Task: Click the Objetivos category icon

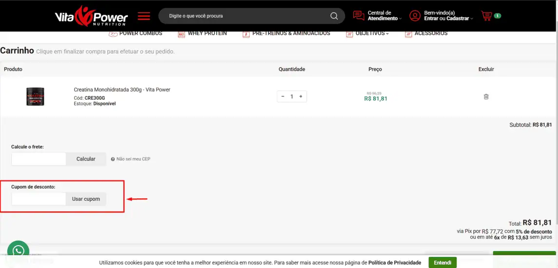Action: [349, 34]
